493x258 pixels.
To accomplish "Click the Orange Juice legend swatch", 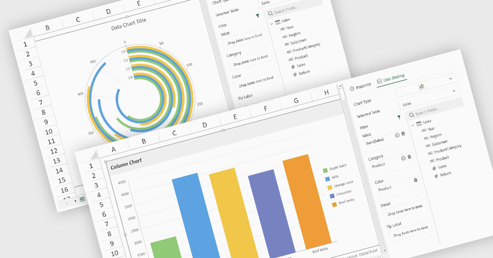I will pos(329,187).
